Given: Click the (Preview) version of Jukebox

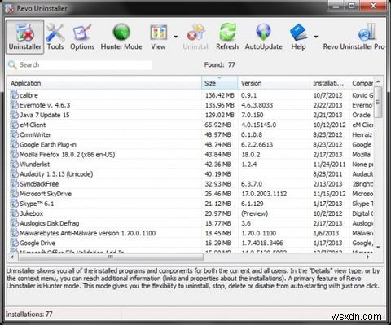Looking at the screenshot, I should click(254, 213).
